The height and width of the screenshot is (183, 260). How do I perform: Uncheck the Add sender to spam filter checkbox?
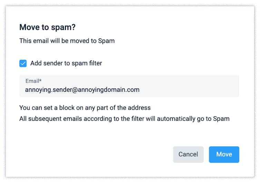point(23,64)
